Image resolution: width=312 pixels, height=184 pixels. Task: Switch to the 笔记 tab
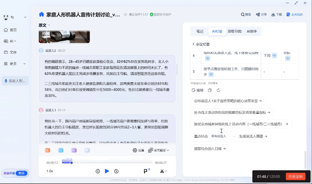click(200, 31)
